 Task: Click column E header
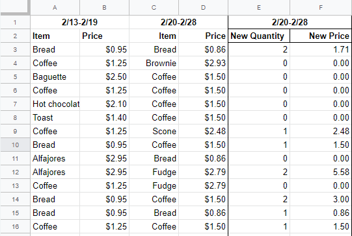[259, 8]
